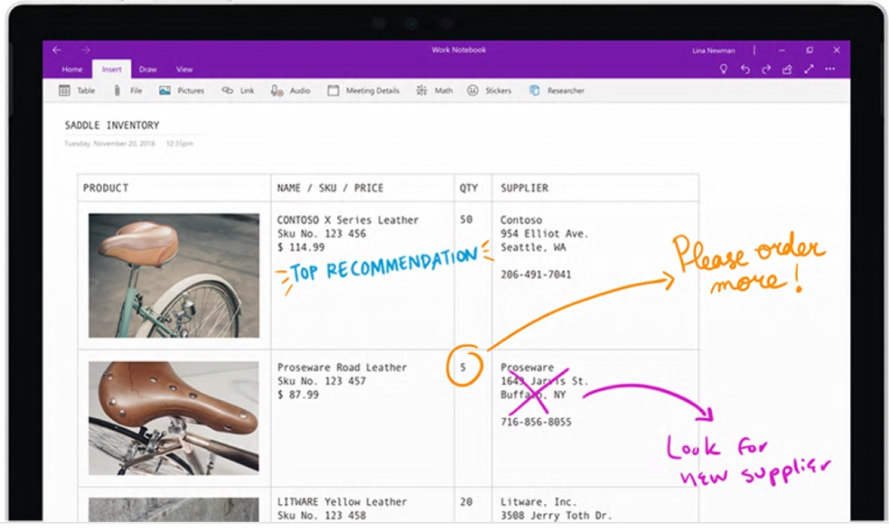Insert a table from the ribbon

(x=77, y=90)
